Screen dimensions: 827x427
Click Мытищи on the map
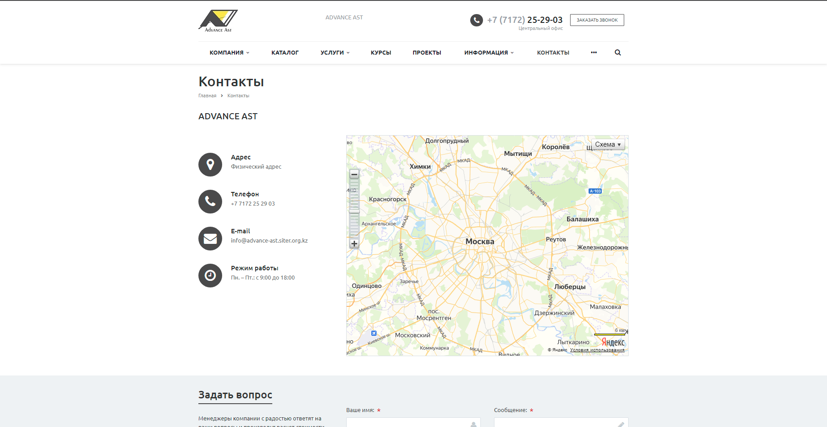pos(518,154)
